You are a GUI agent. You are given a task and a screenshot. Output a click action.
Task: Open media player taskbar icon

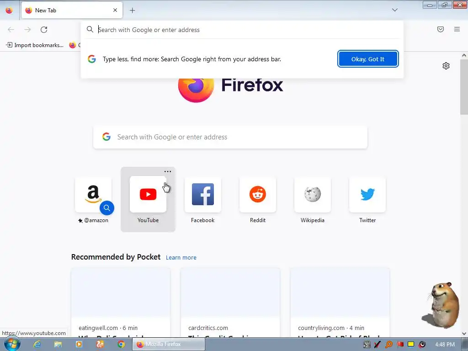click(79, 344)
